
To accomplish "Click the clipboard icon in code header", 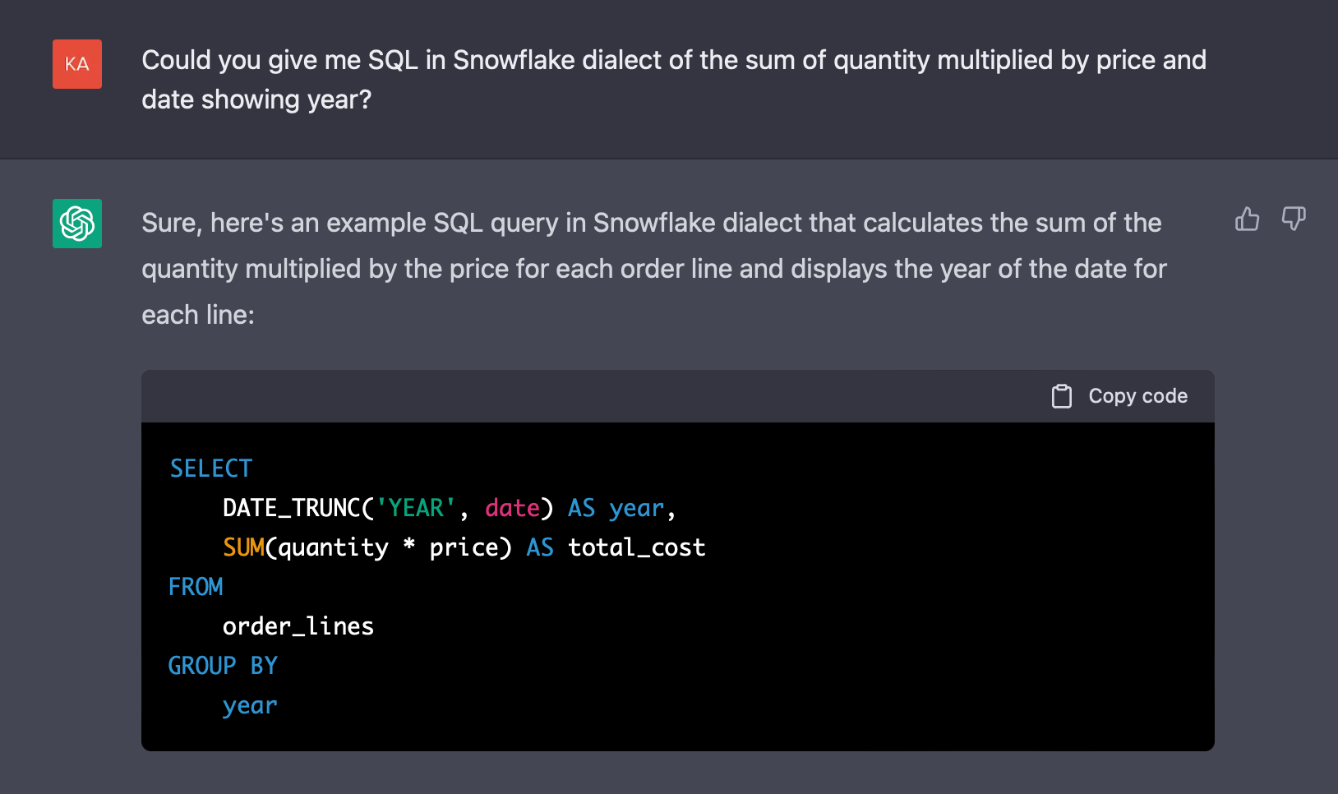I will click(x=1061, y=396).
